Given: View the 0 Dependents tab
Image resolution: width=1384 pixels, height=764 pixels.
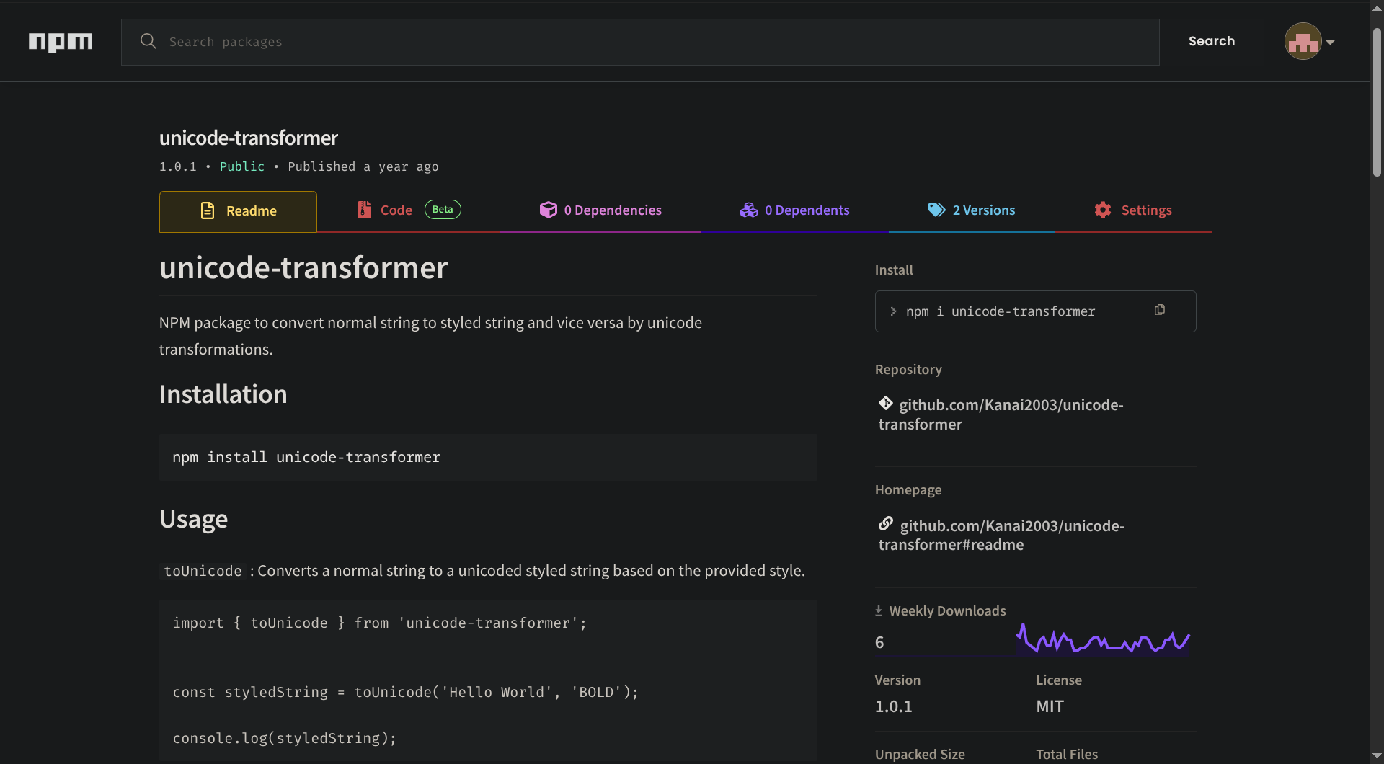Looking at the screenshot, I should click(807, 210).
